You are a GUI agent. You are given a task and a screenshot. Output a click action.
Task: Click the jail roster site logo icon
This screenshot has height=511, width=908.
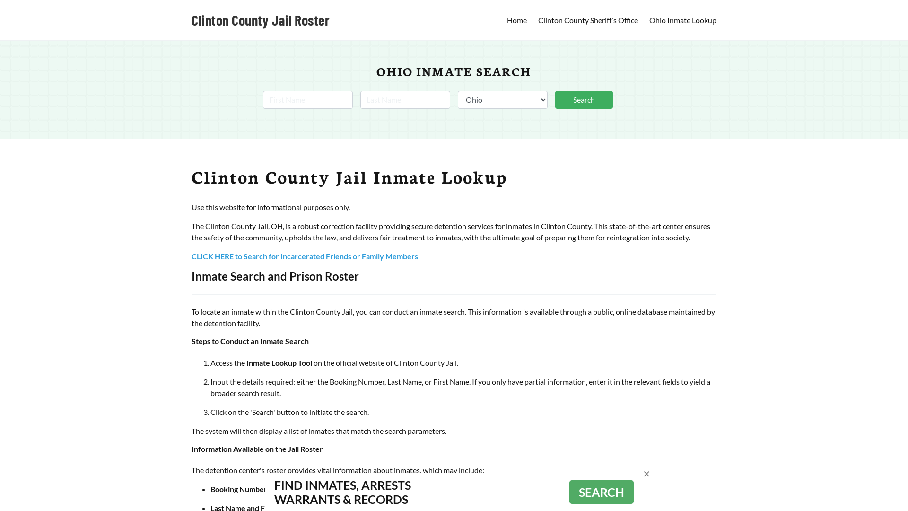coord(261,20)
